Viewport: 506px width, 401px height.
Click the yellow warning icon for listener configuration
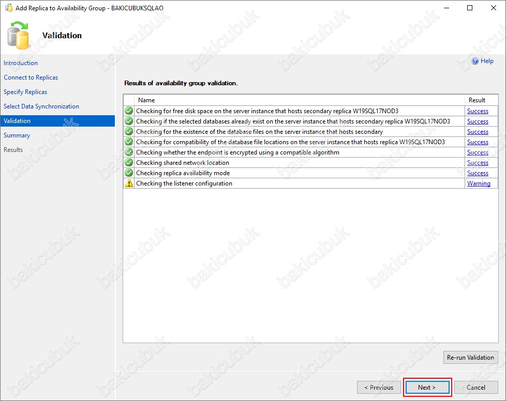coord(129,183)
